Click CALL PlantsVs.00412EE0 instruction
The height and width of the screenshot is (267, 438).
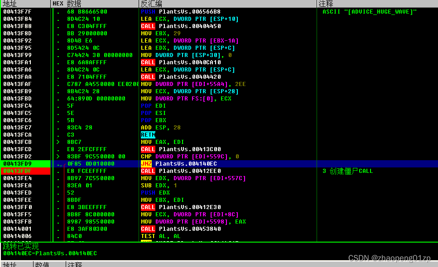point(181,171)
